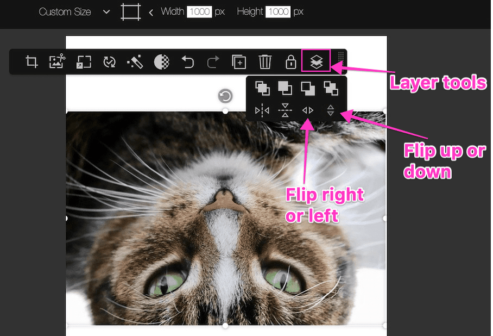This screenshot has width=493, height=336.
Task: Click the Width input field
Action: [199, 12]
